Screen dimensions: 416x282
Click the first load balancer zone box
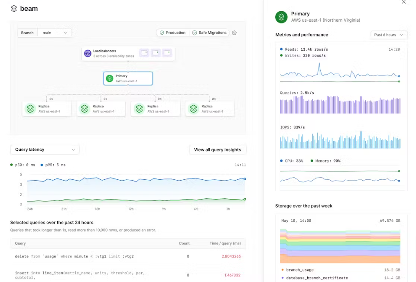(144, 53)
